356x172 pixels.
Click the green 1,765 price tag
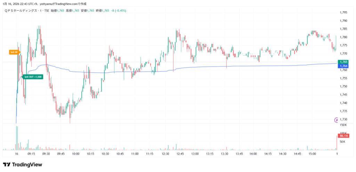tap(343, 62)
